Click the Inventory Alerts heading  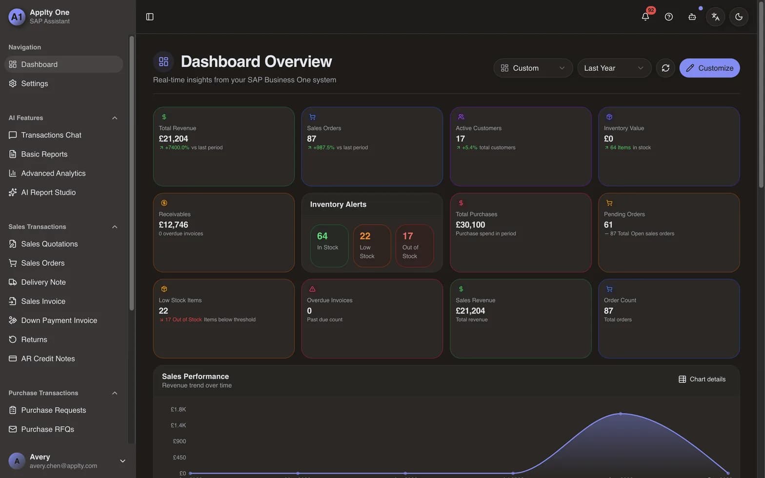point(338,204)
